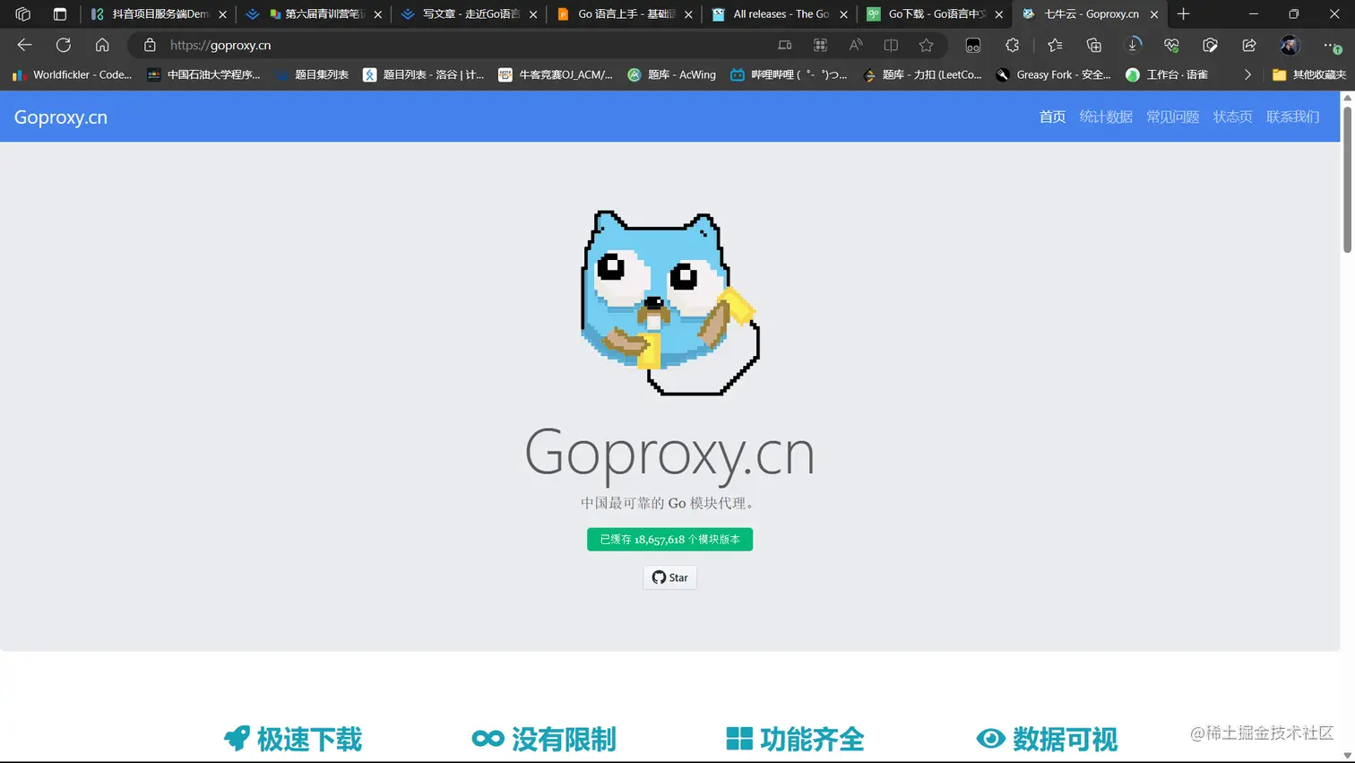
Task: Open the Favorites list
Action: click(x=1055, y=45)
